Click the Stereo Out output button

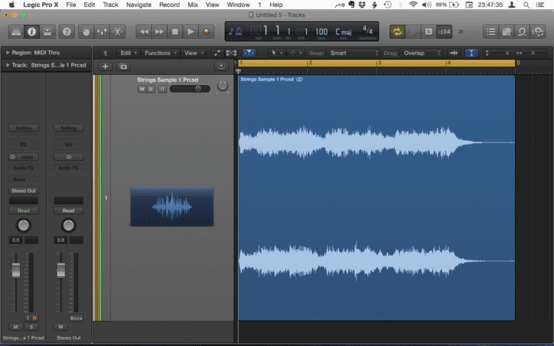23,191
